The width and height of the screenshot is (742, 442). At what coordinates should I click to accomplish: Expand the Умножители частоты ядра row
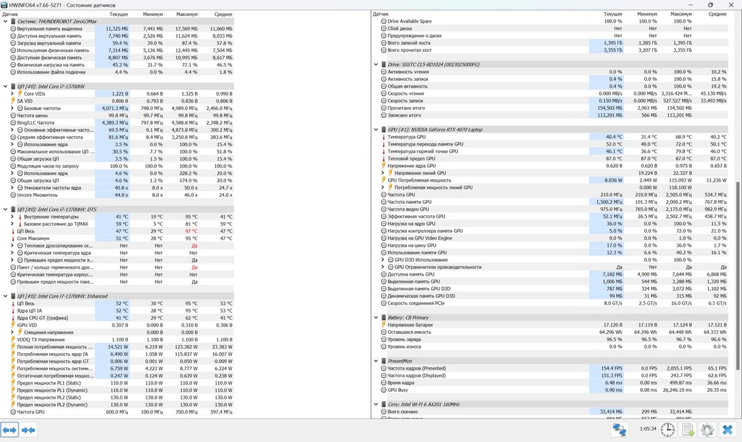pyautogui.click(x=12, y=188)
